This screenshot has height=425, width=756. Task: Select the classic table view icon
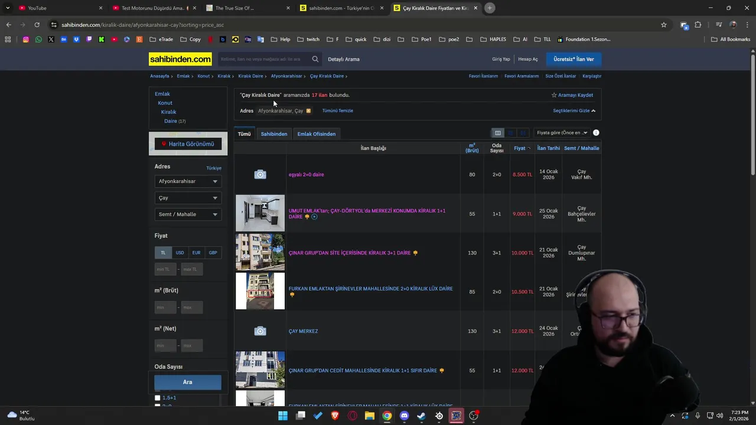tap(498, 133)
